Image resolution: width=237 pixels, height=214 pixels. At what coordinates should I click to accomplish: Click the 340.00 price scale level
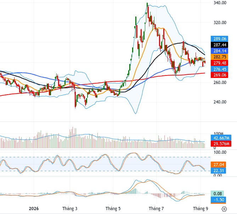pyautogui.click(x=220, y=3)
